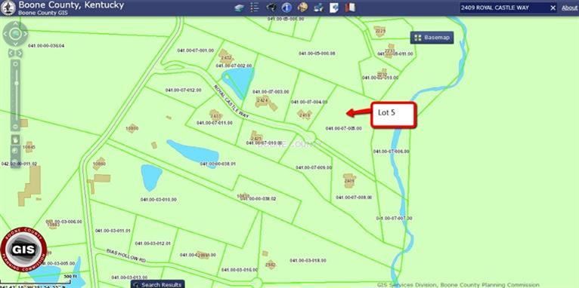This screenshot has width=579, height=288.
Task: Select the blue identify info tool
Action: click(x=286, y=8)
